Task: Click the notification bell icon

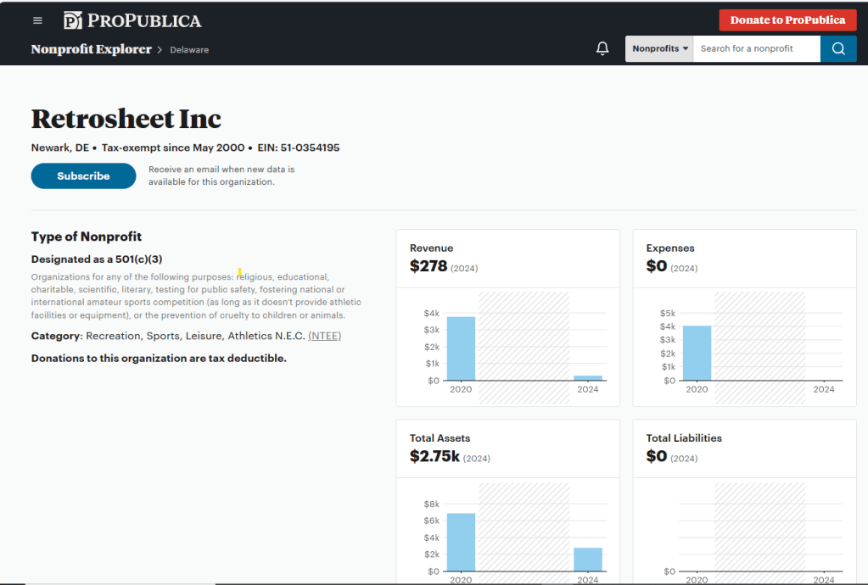Action: click(602, 49)
